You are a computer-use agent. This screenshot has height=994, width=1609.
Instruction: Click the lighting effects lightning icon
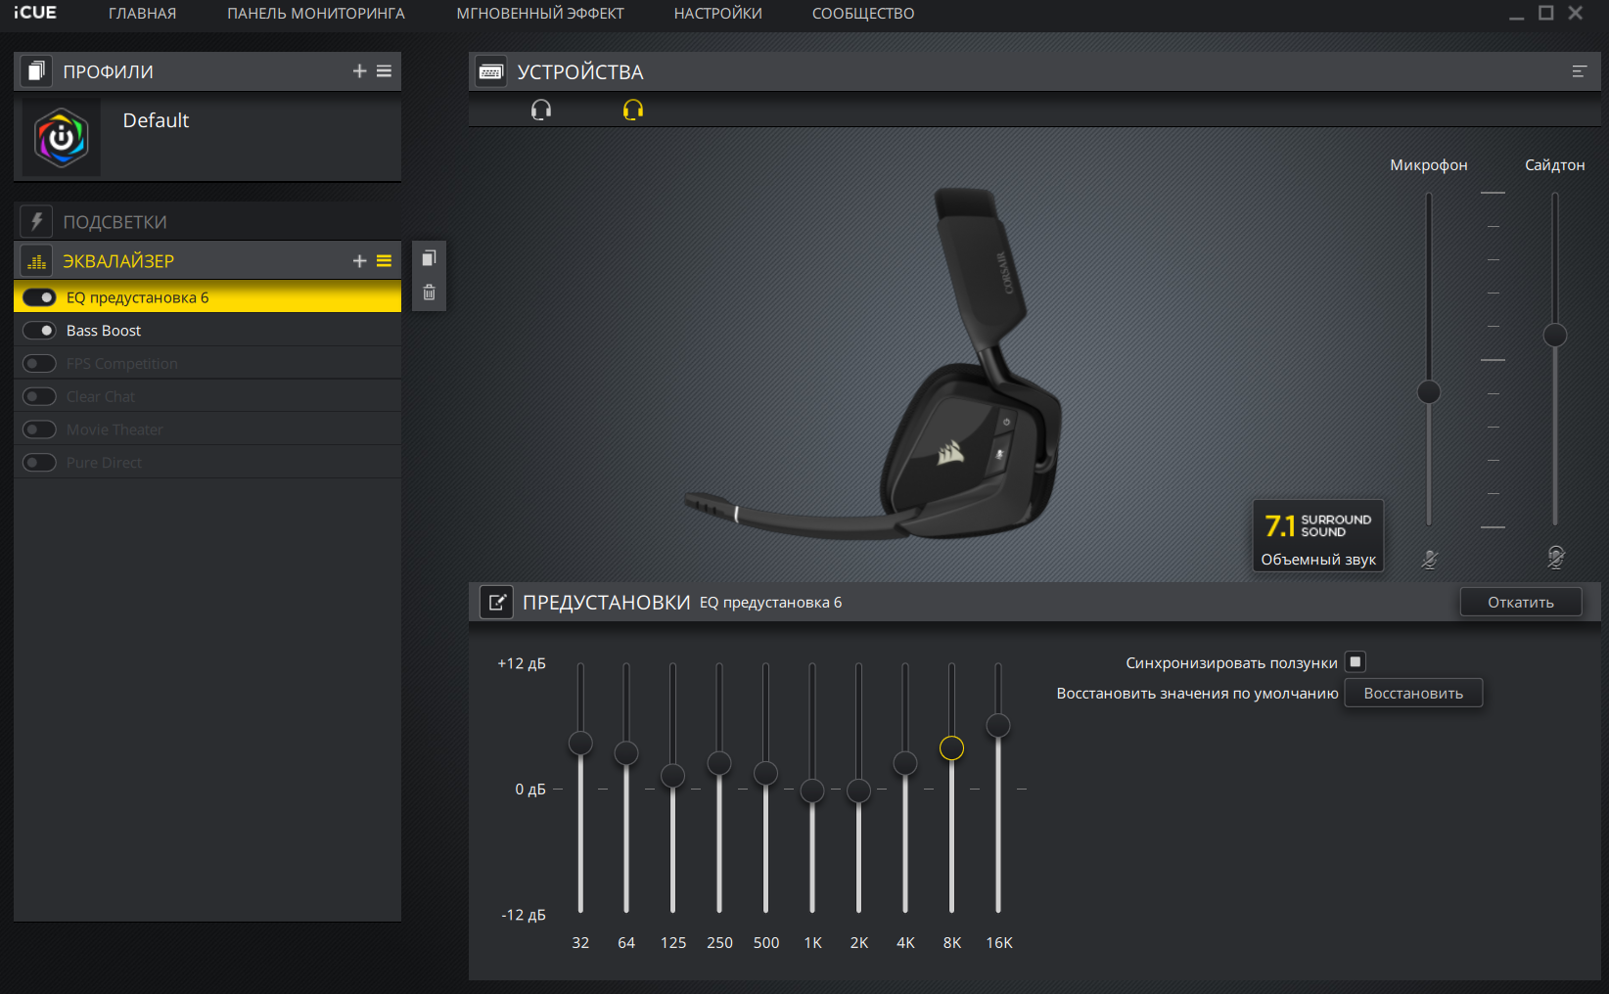tap(36, 222)
